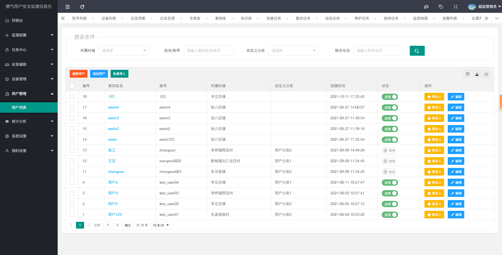
Task: Collapse the sidebar with the menu icon
Action: (67, 7)
